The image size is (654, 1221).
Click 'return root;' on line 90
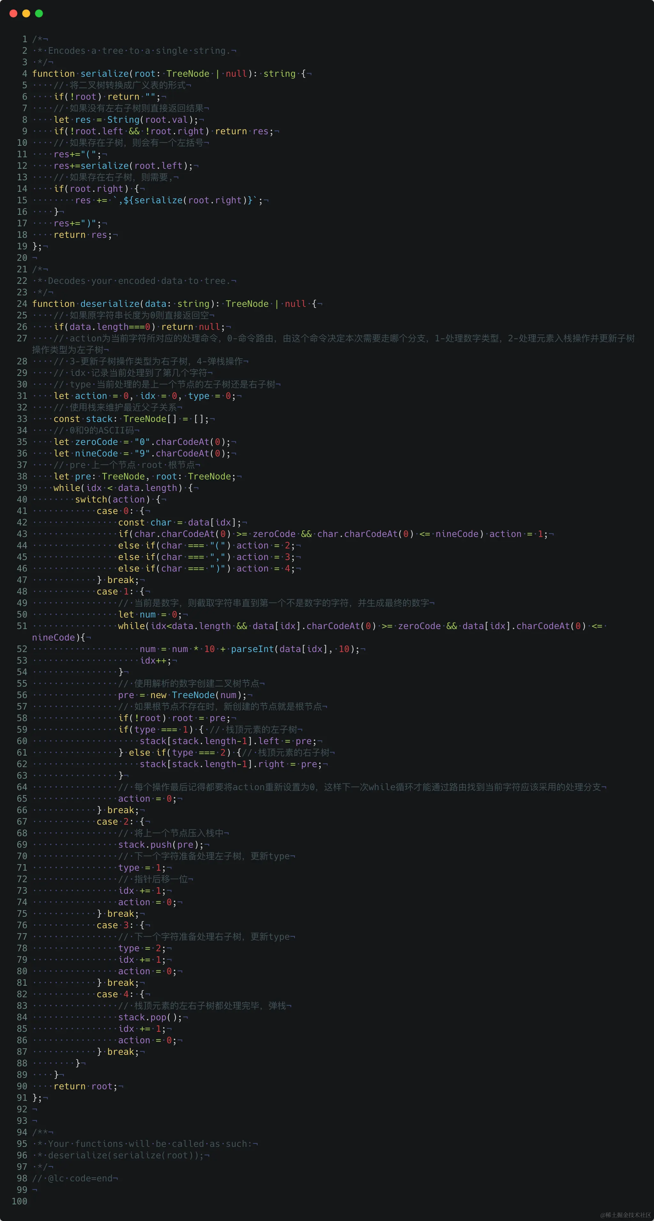click(x=85, y=1086)
